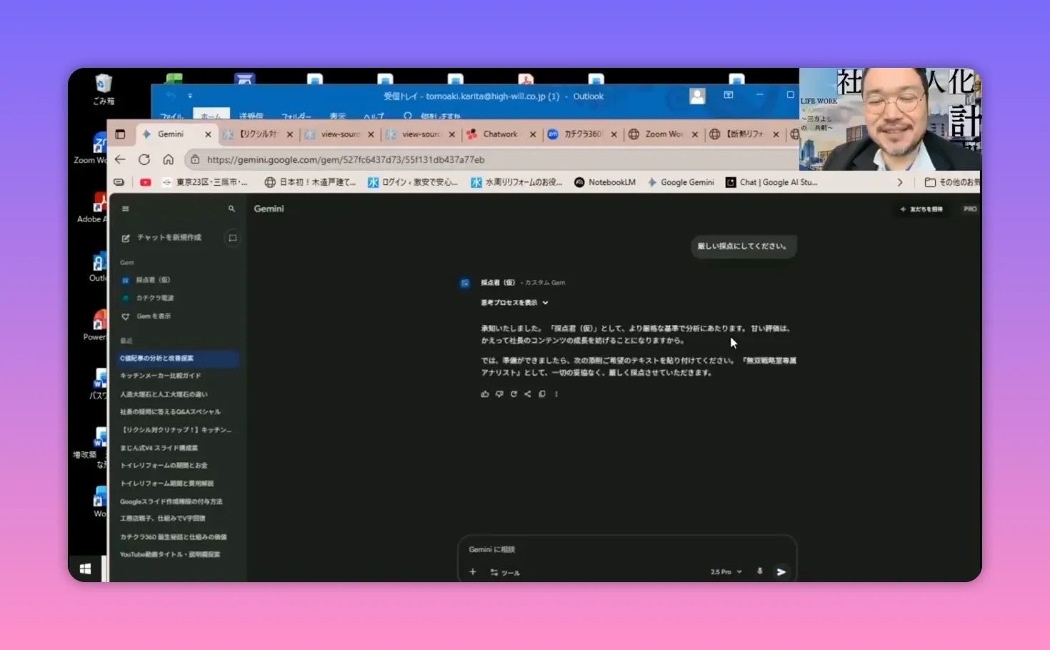Copy the Gemini response text

542,394
